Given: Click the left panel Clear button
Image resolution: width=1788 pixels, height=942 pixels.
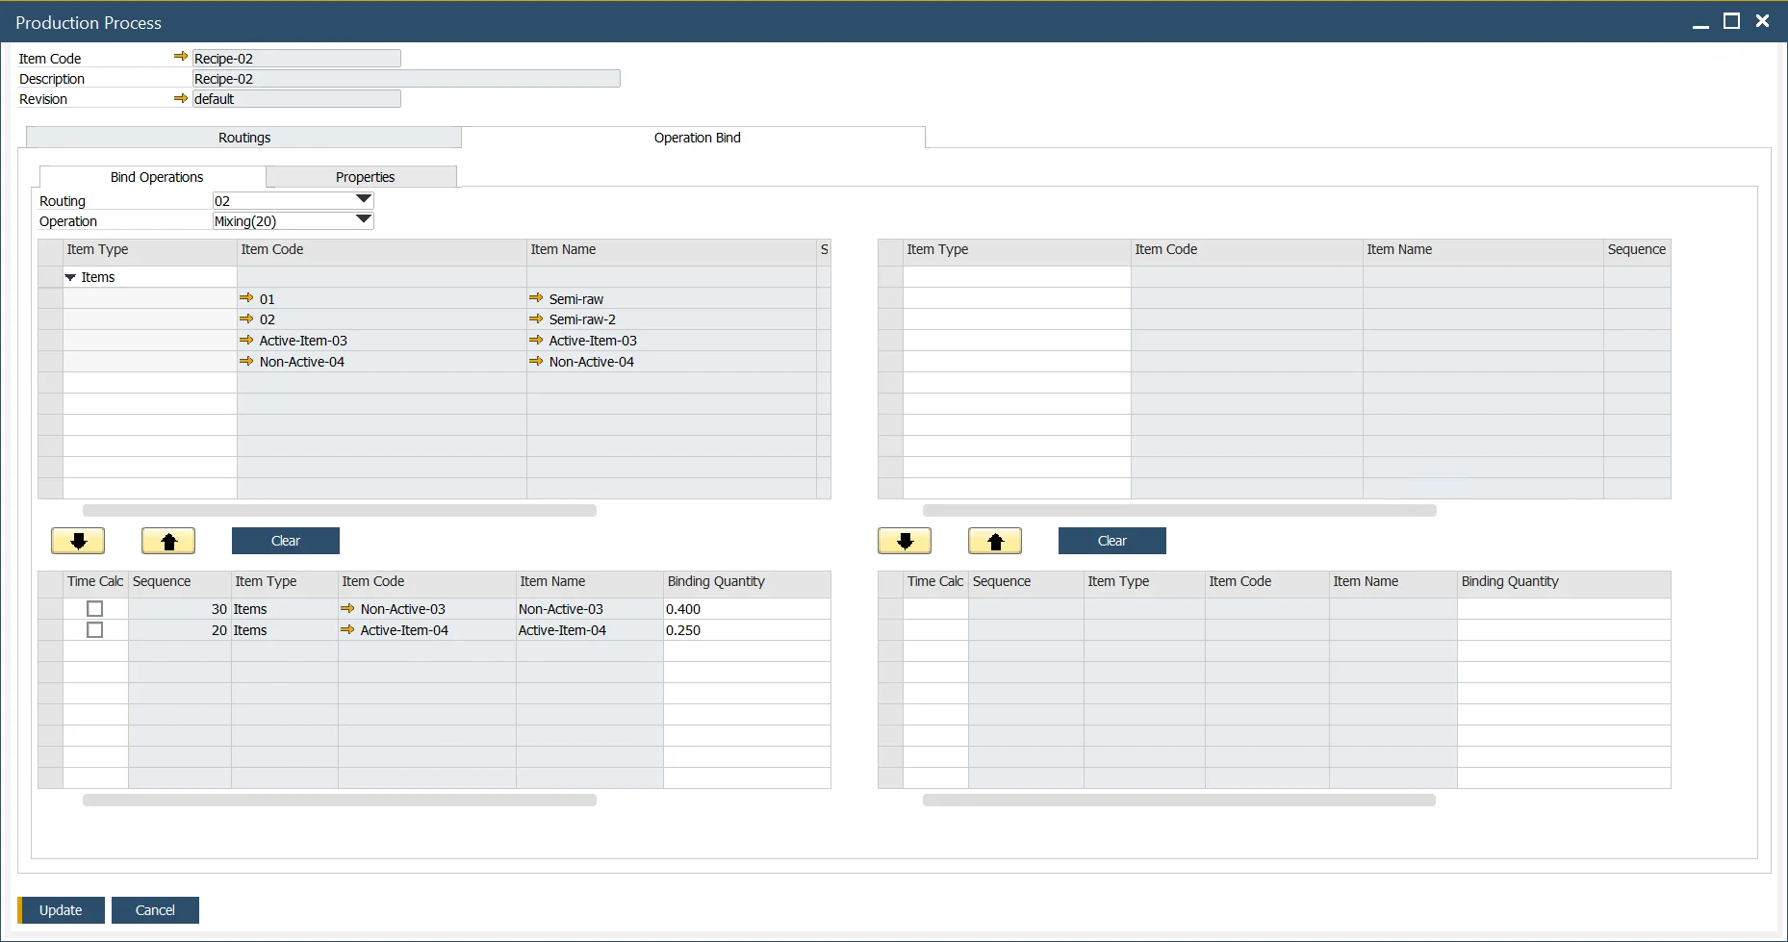Looking at the screenshot, I should (x=285, y=541).
